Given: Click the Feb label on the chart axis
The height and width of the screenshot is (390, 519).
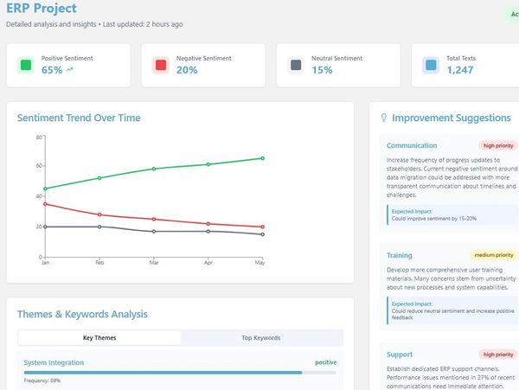Looking at the screenshot, I should click(99, 263).
